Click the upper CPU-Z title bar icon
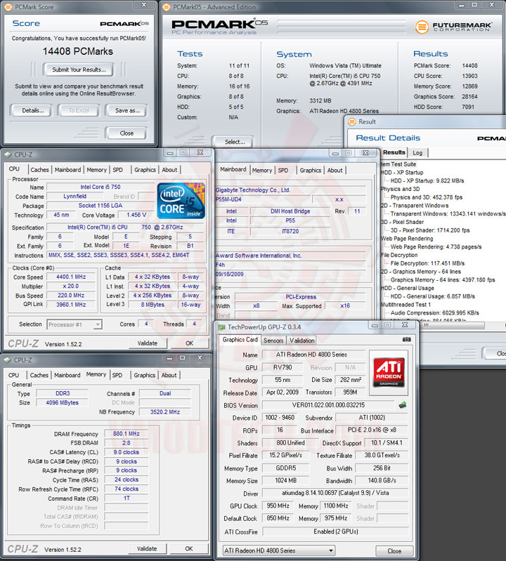 (x=8, y=154)
